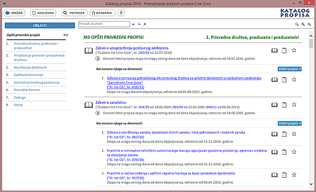Star 'Zakon o zanatstvu' as favorite
The width and height of the screenshot is (316, 192).
click(x=294, y=104)
